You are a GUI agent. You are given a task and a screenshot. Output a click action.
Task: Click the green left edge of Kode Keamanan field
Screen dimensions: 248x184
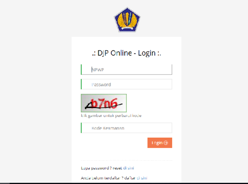coord(81,128)
